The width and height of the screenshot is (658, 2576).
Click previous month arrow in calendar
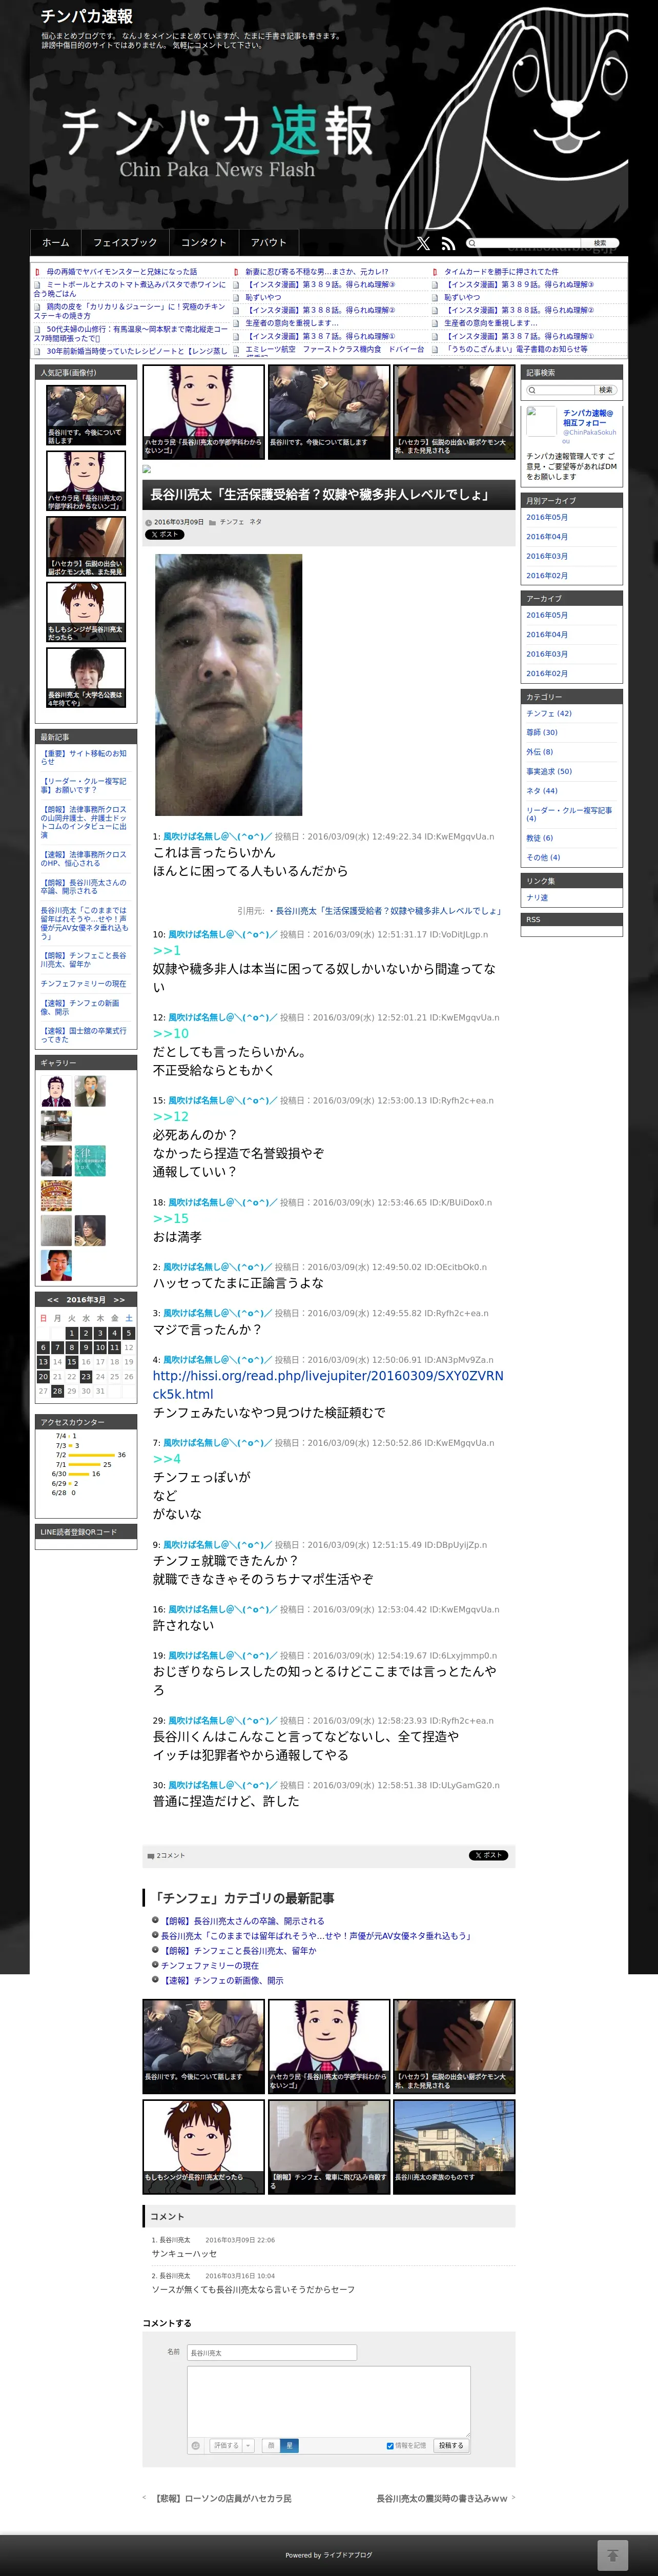coord(53,1300)
